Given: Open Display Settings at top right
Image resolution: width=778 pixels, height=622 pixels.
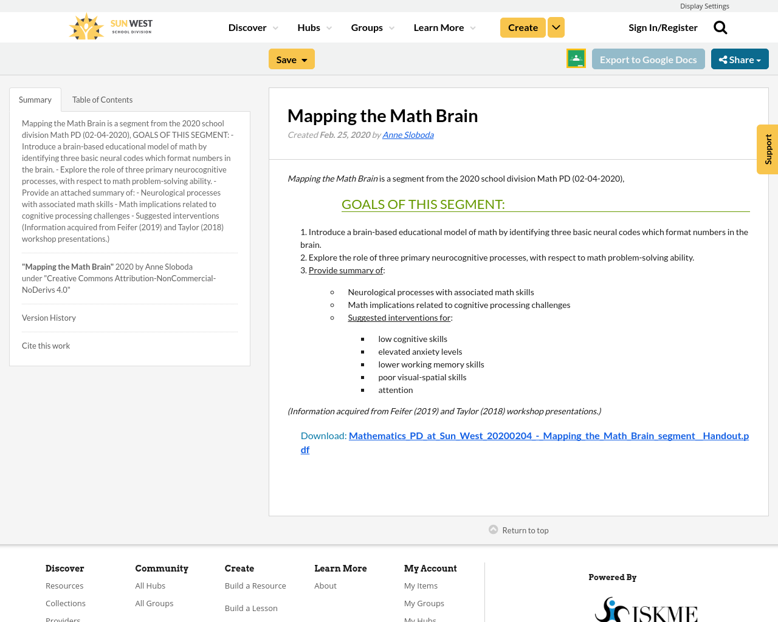Looking at the screenshot, I should pos(704,5).
